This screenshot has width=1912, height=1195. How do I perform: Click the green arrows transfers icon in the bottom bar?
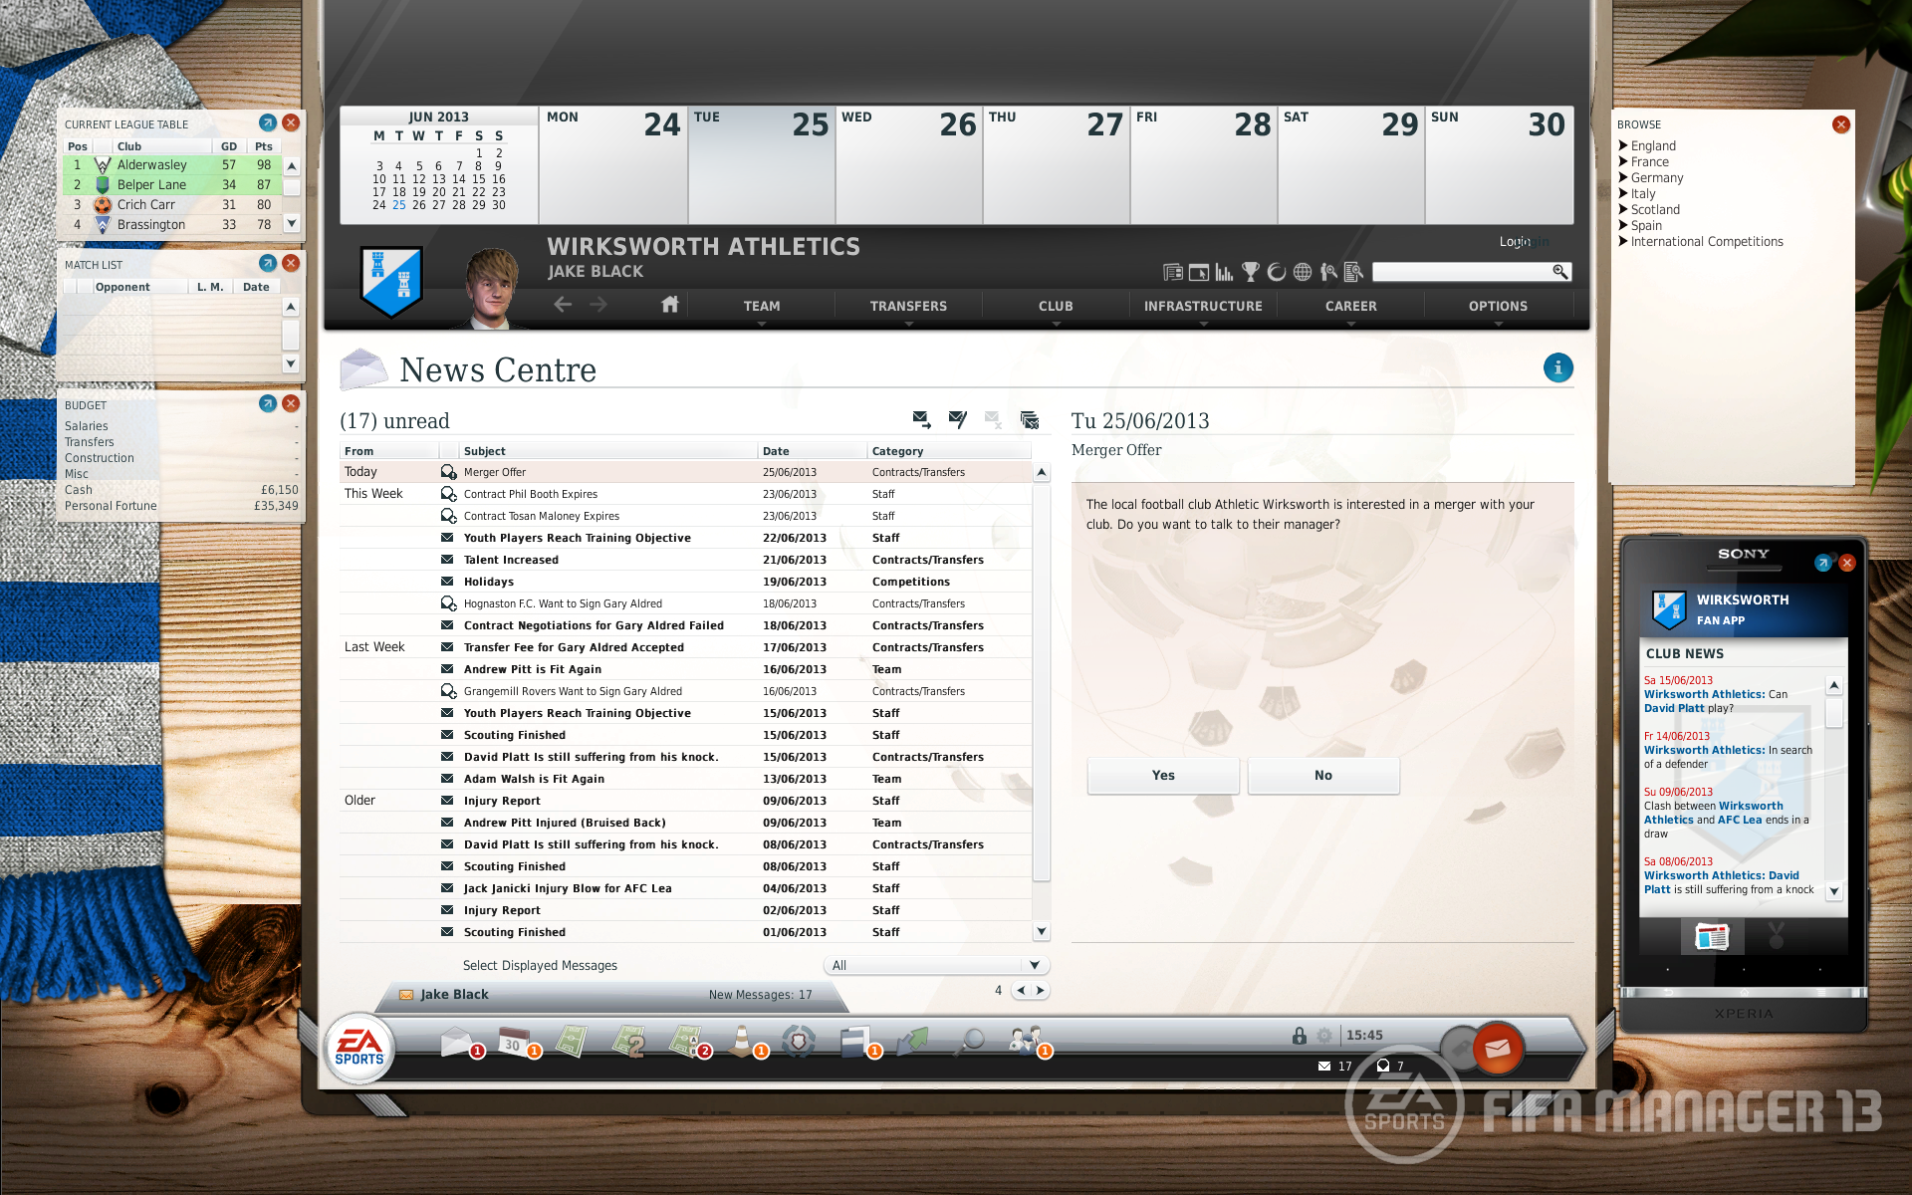(x=912, y=1042)
